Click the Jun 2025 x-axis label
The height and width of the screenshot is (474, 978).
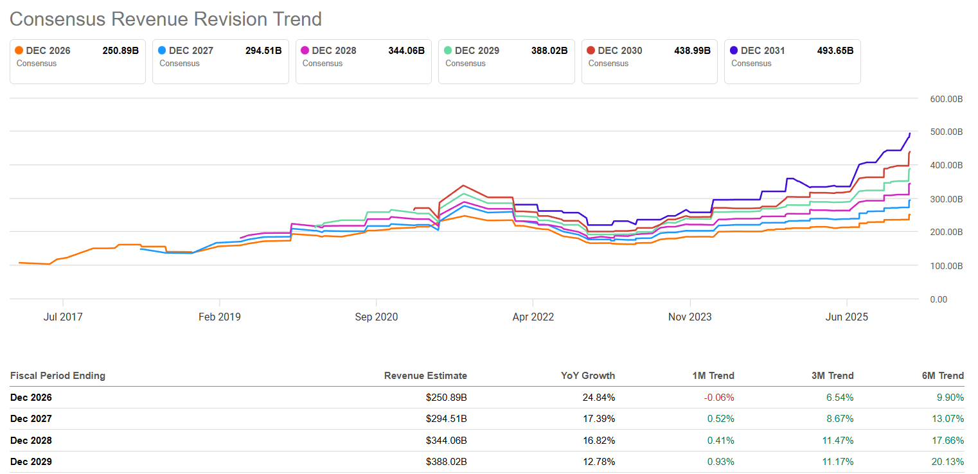click(x=847, y=317)
